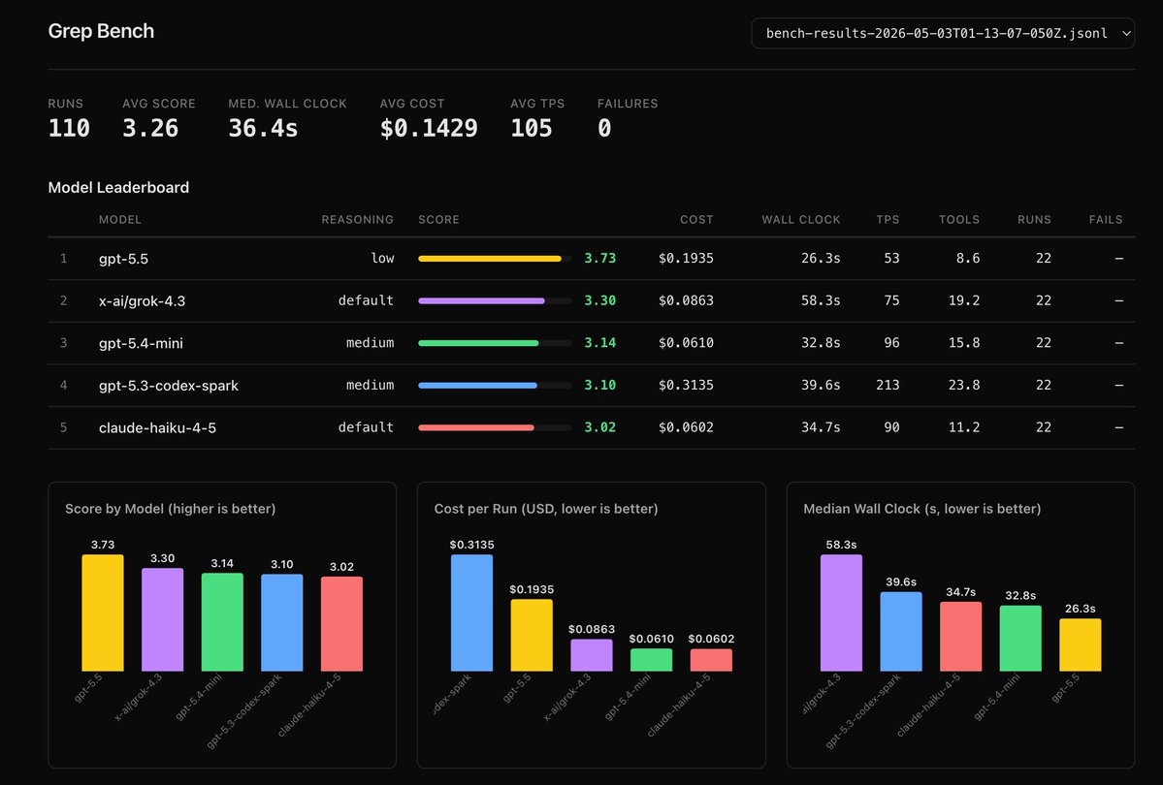Click blue codex-spark bar in Score chart
The image size is (1163, 785).
point(282,622)
